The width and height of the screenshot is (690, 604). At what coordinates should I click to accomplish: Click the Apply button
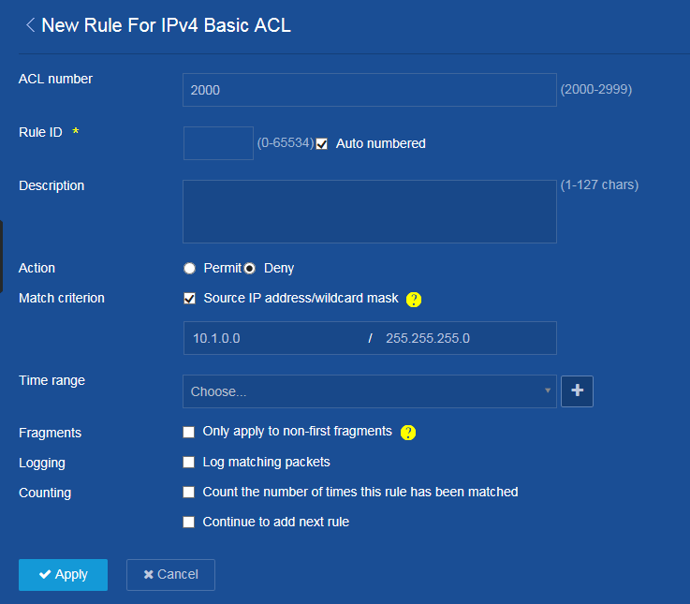[x=63, y=575]
